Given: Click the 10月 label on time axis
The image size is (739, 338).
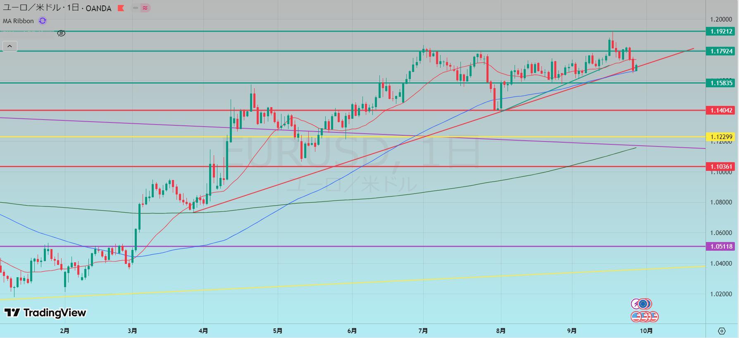Looking at the screenshot, I should pos(646,331).
